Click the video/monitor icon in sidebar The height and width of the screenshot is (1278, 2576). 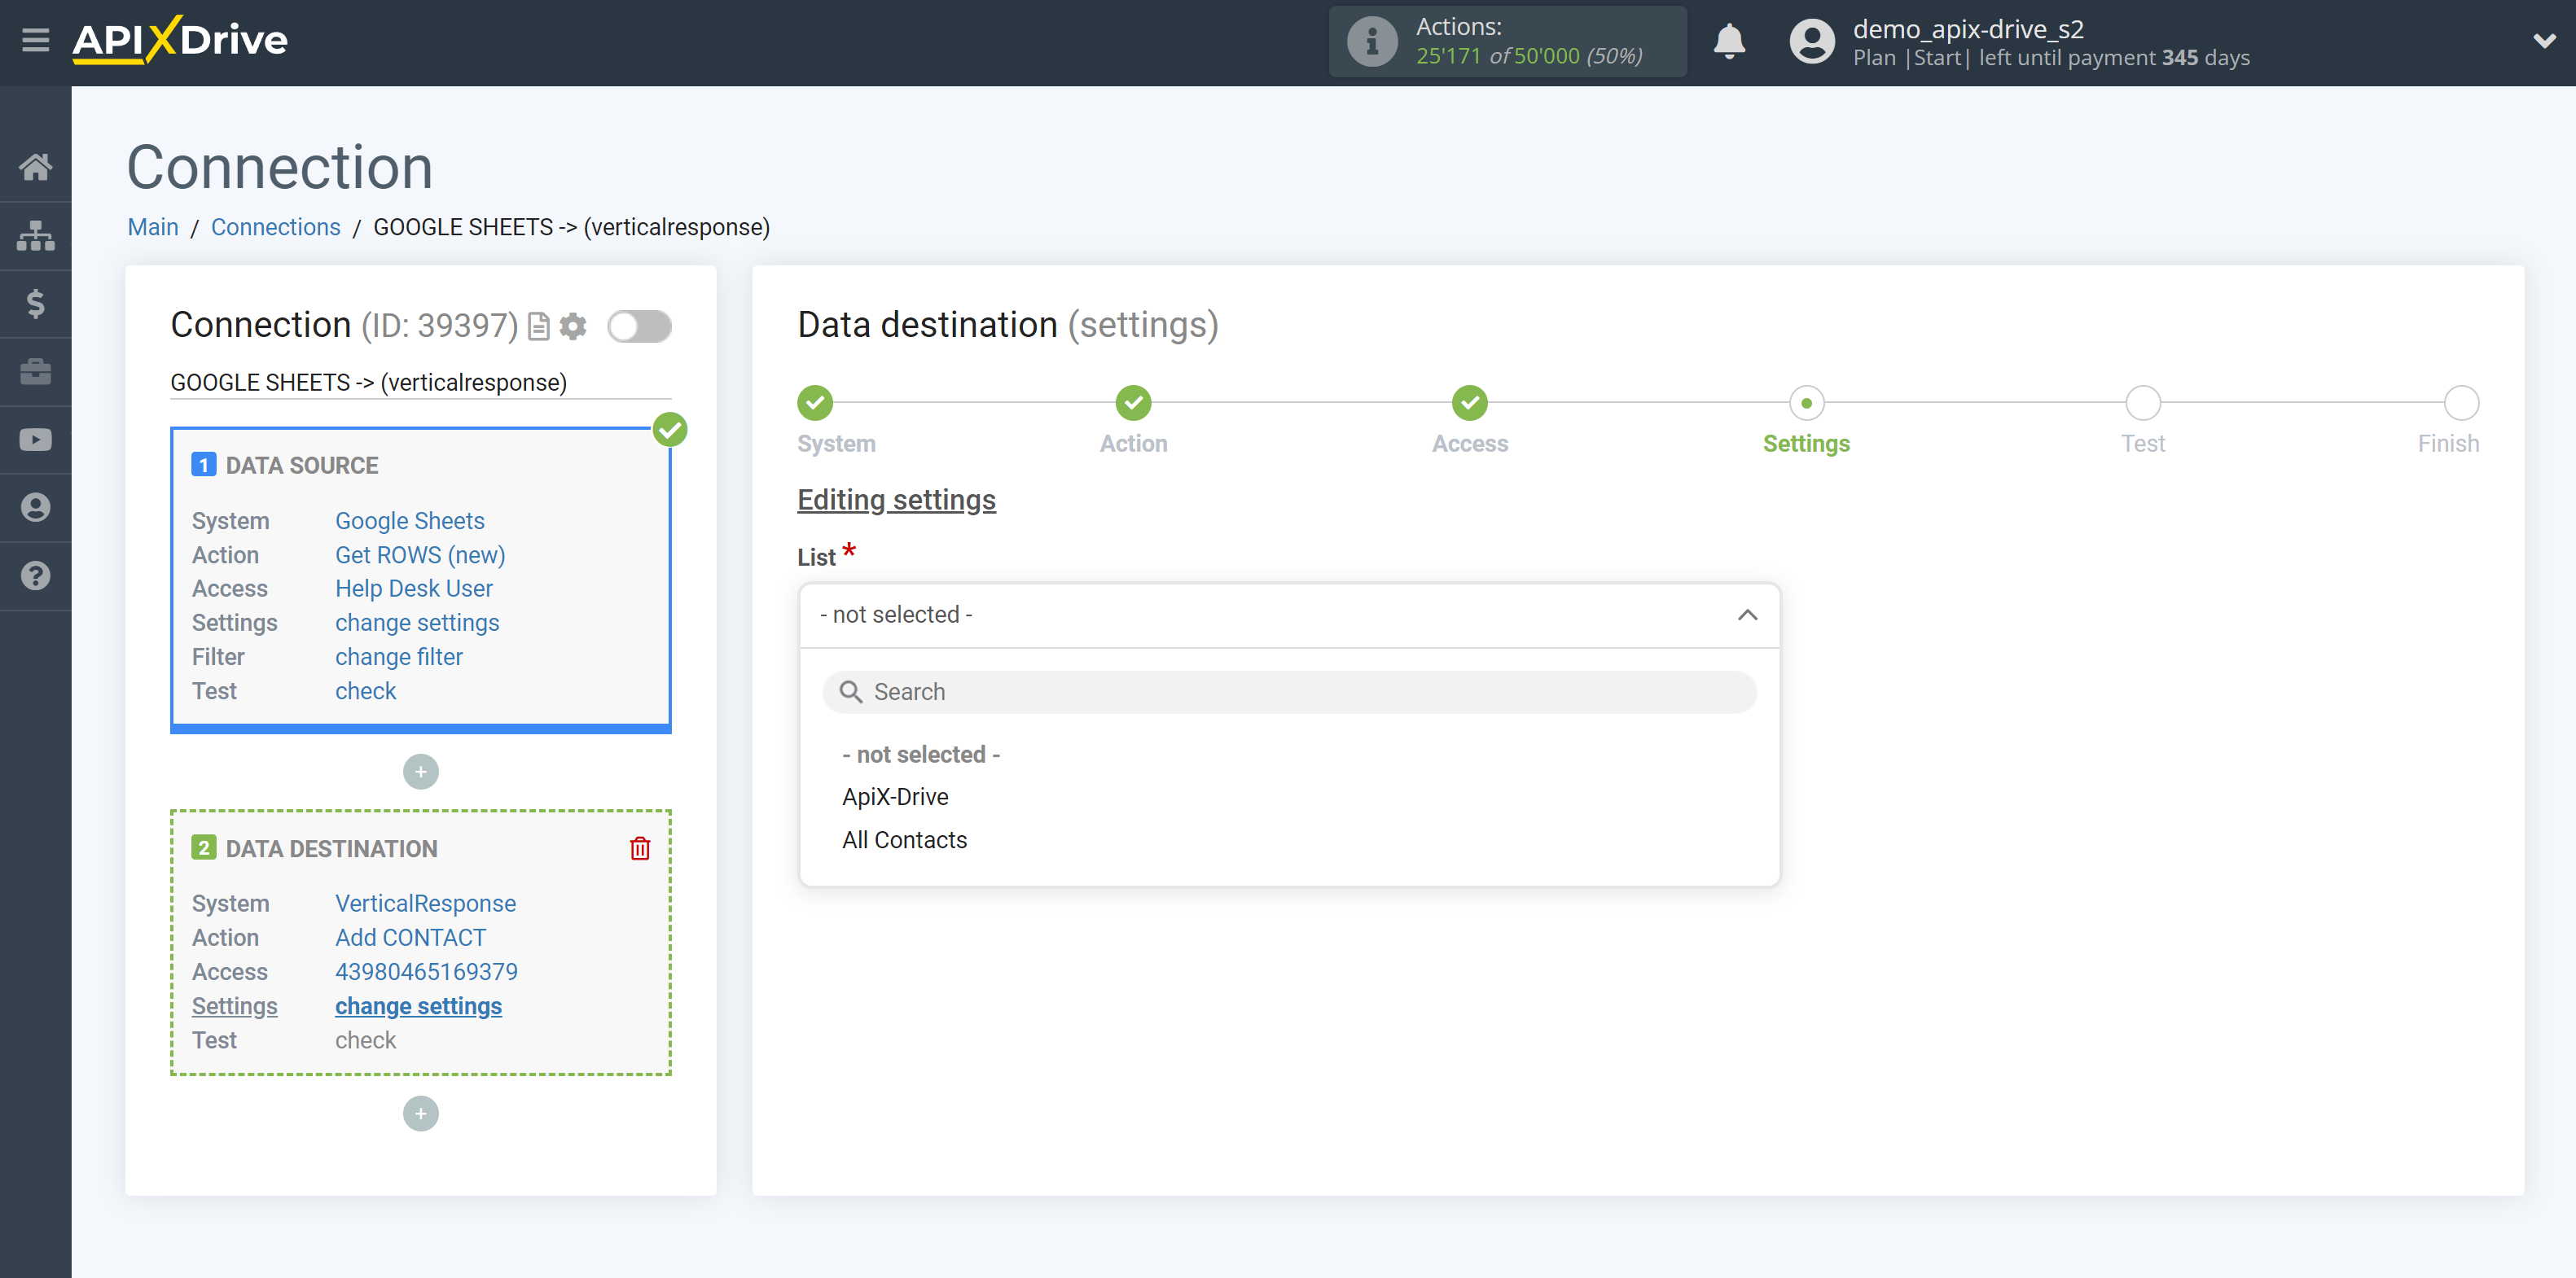pyautogui.click(x=34, y=439)
